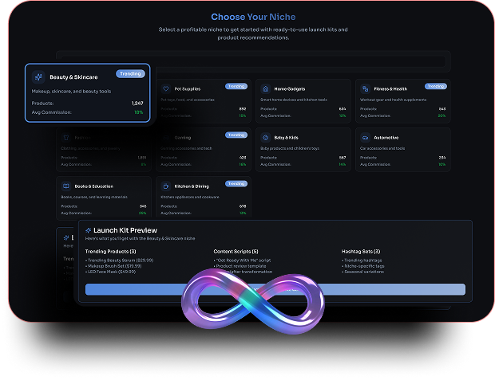
Task: Select the Automotive niche title
Action: click(x=387, y=137)
